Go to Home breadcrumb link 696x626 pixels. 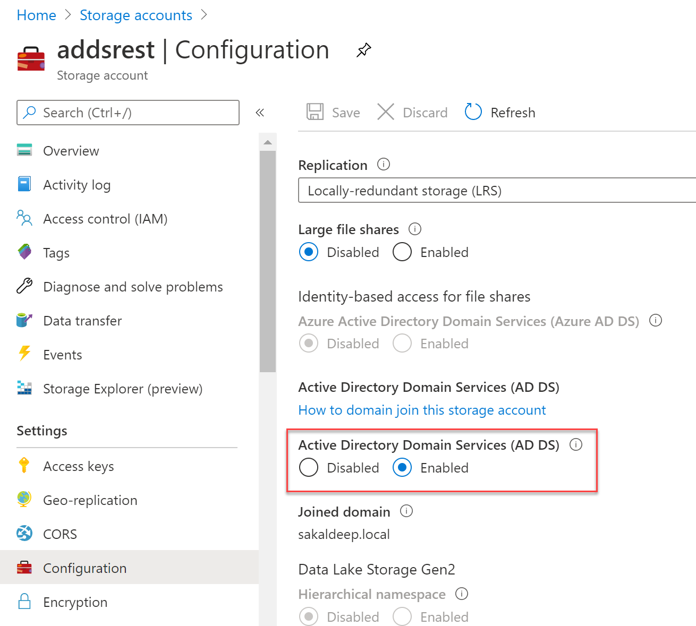pyautogui.click(x=36, y=15)
